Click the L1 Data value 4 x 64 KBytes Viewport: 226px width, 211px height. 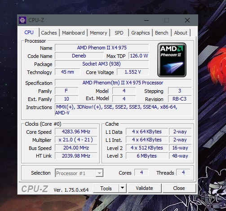tap(147, 132)
